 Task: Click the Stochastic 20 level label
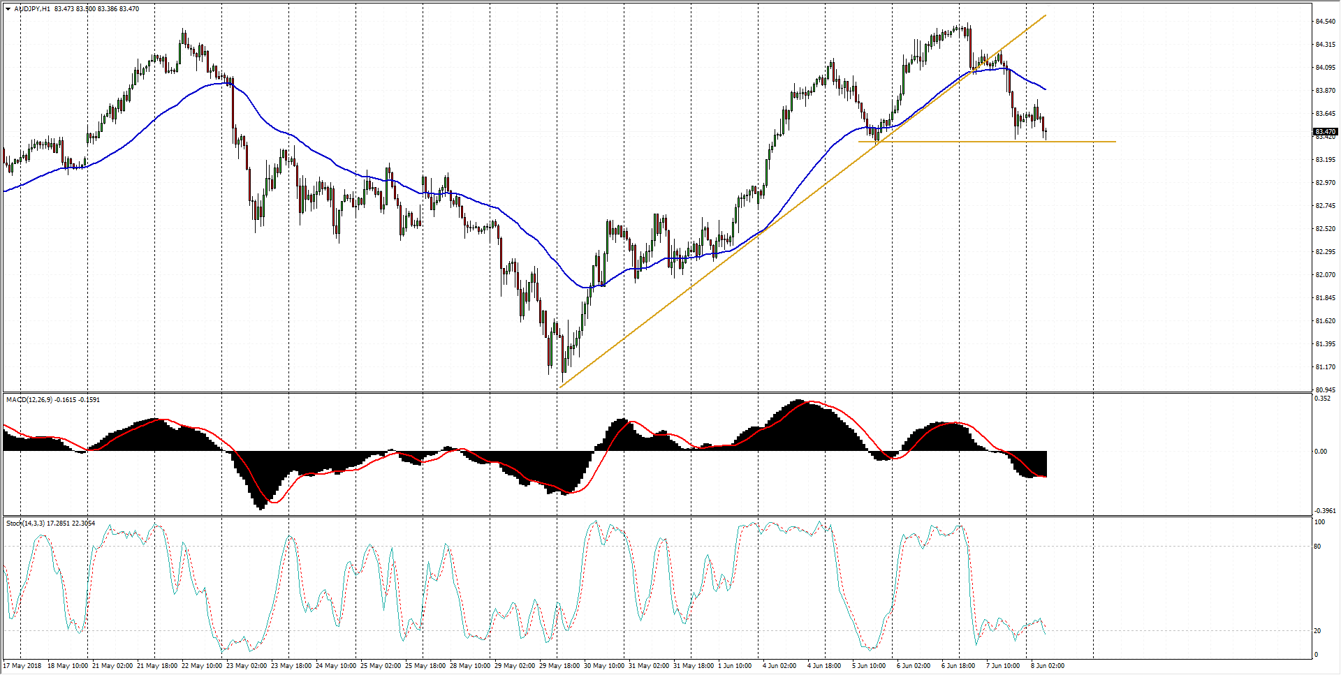1317,631
